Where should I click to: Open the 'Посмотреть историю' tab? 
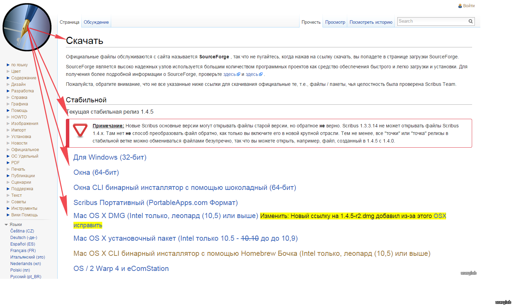(371, 22)
